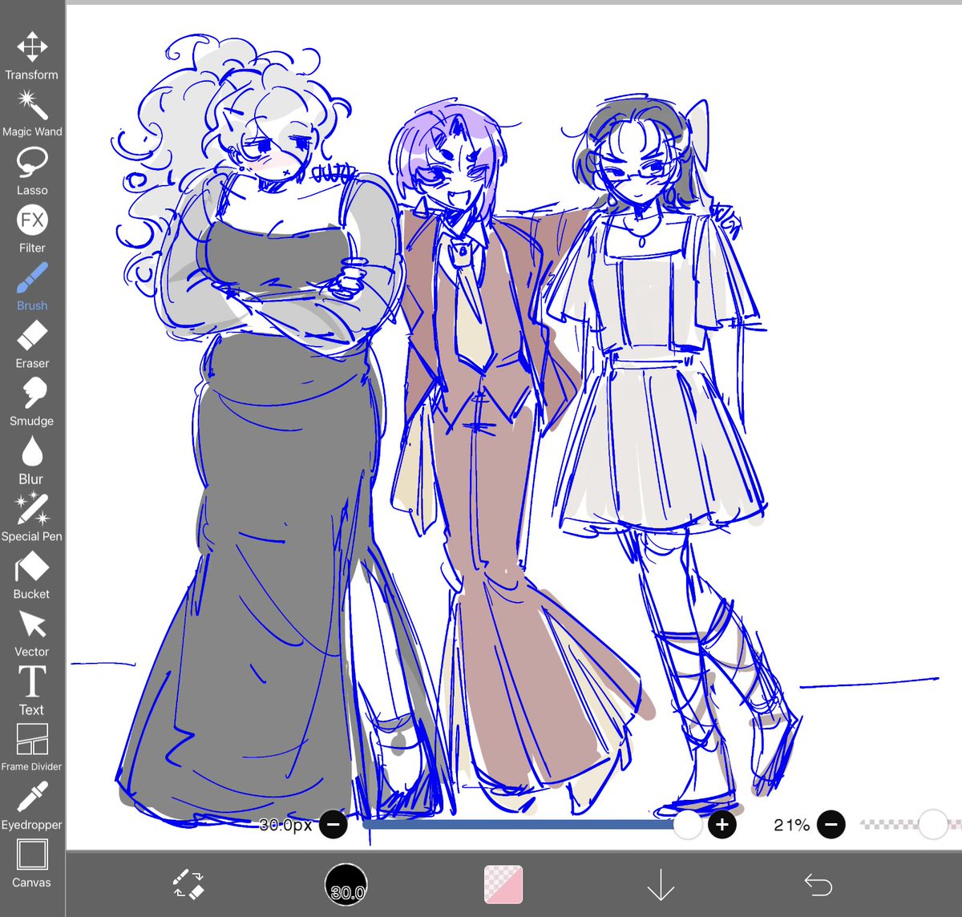Open the pink transparent color swatch
The image size is (962, 917).
coord(503,885)
